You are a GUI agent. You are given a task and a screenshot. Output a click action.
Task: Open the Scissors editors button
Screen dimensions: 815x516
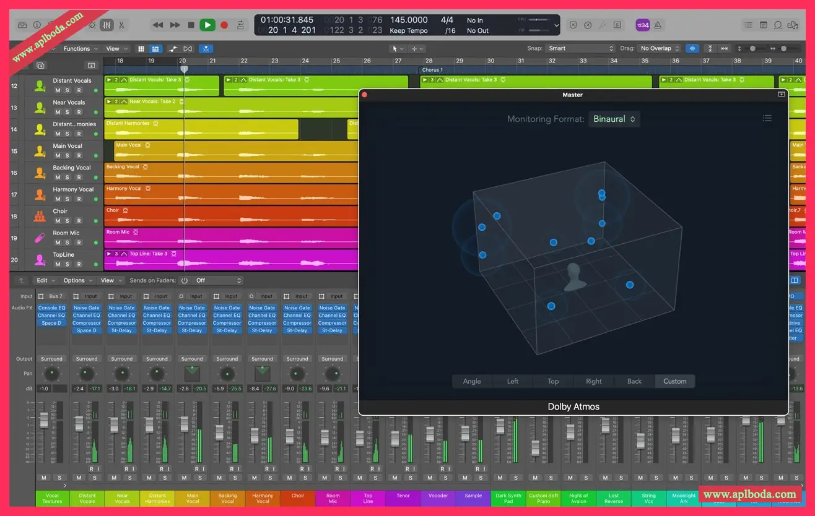pos(121,25)
